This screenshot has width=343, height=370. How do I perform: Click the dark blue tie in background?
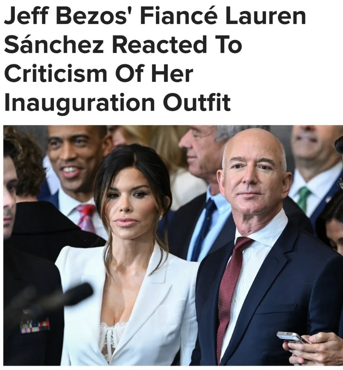tap(204, 229)
